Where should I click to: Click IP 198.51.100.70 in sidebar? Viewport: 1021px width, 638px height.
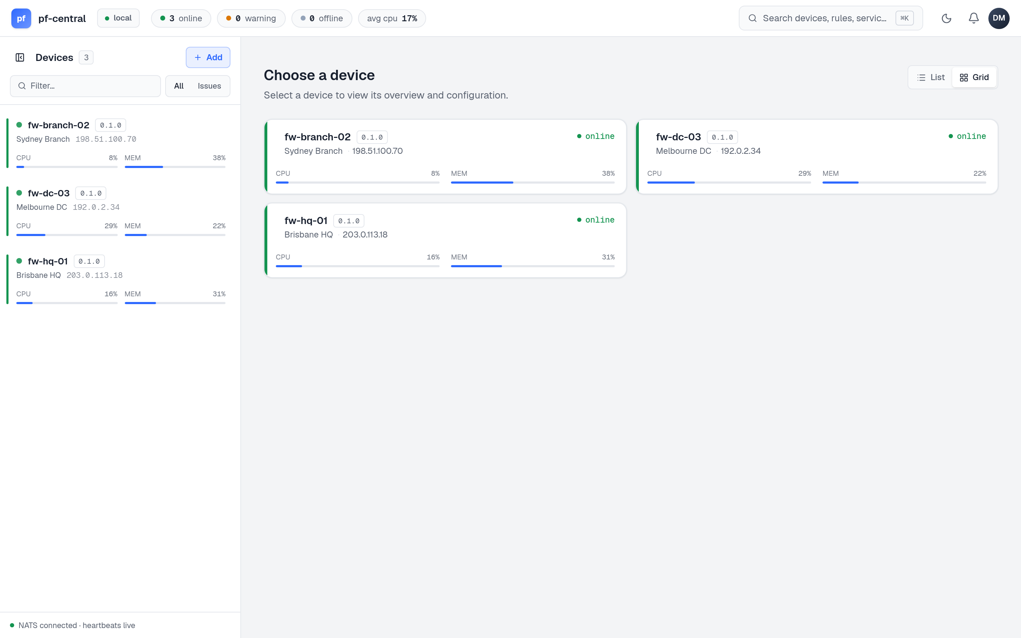click(106, 139)
